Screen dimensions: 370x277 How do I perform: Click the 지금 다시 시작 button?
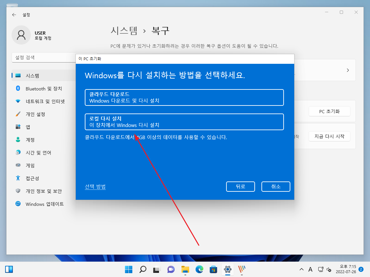pos(329,136)
